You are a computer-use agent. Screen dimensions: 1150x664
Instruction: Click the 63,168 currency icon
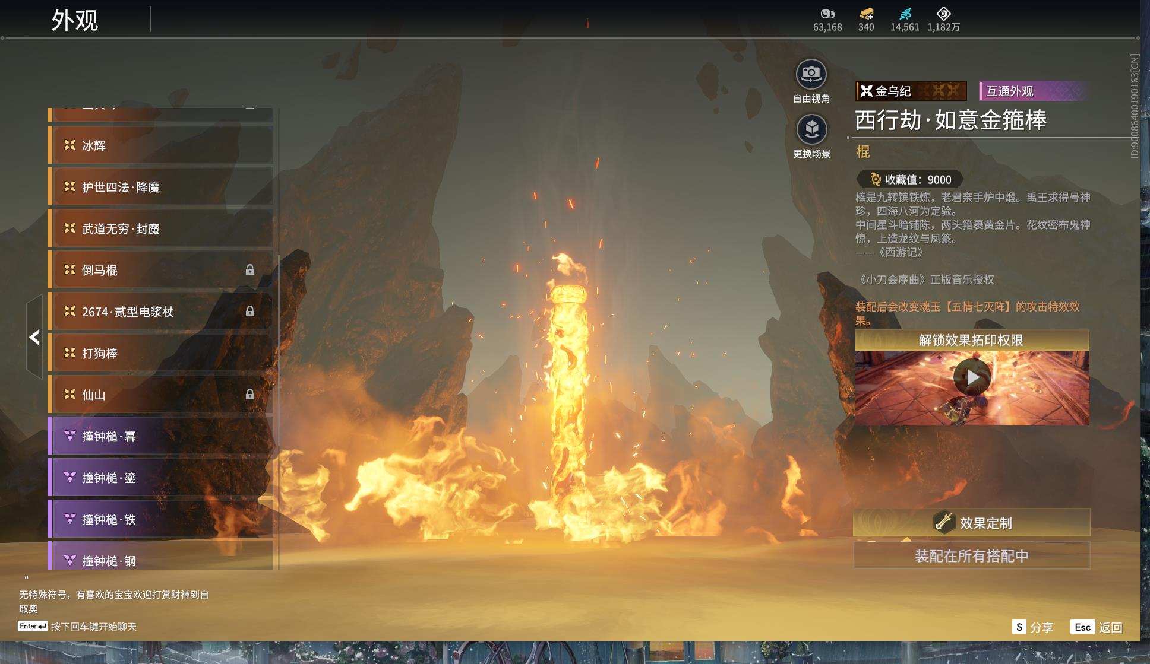827,14
